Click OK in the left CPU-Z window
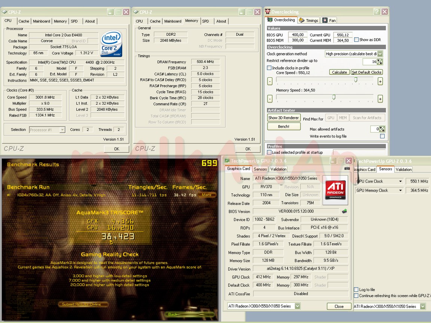Image resolution: width=431 pixels, height=323 pixels. (x=117, y=149)
